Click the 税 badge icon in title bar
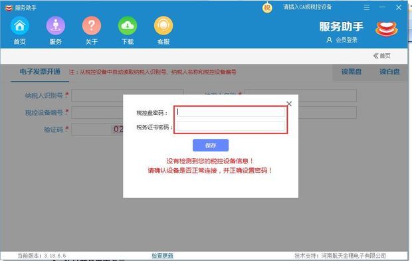 [267, 8]
